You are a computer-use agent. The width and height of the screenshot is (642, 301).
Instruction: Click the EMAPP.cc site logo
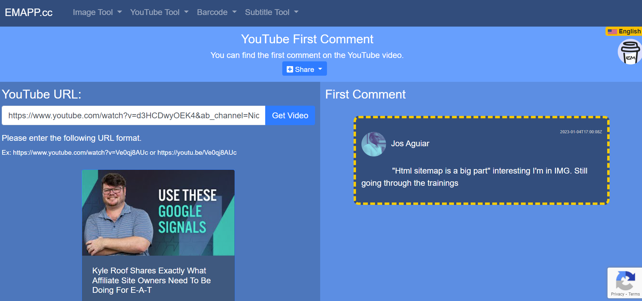[x=29, y=13]
